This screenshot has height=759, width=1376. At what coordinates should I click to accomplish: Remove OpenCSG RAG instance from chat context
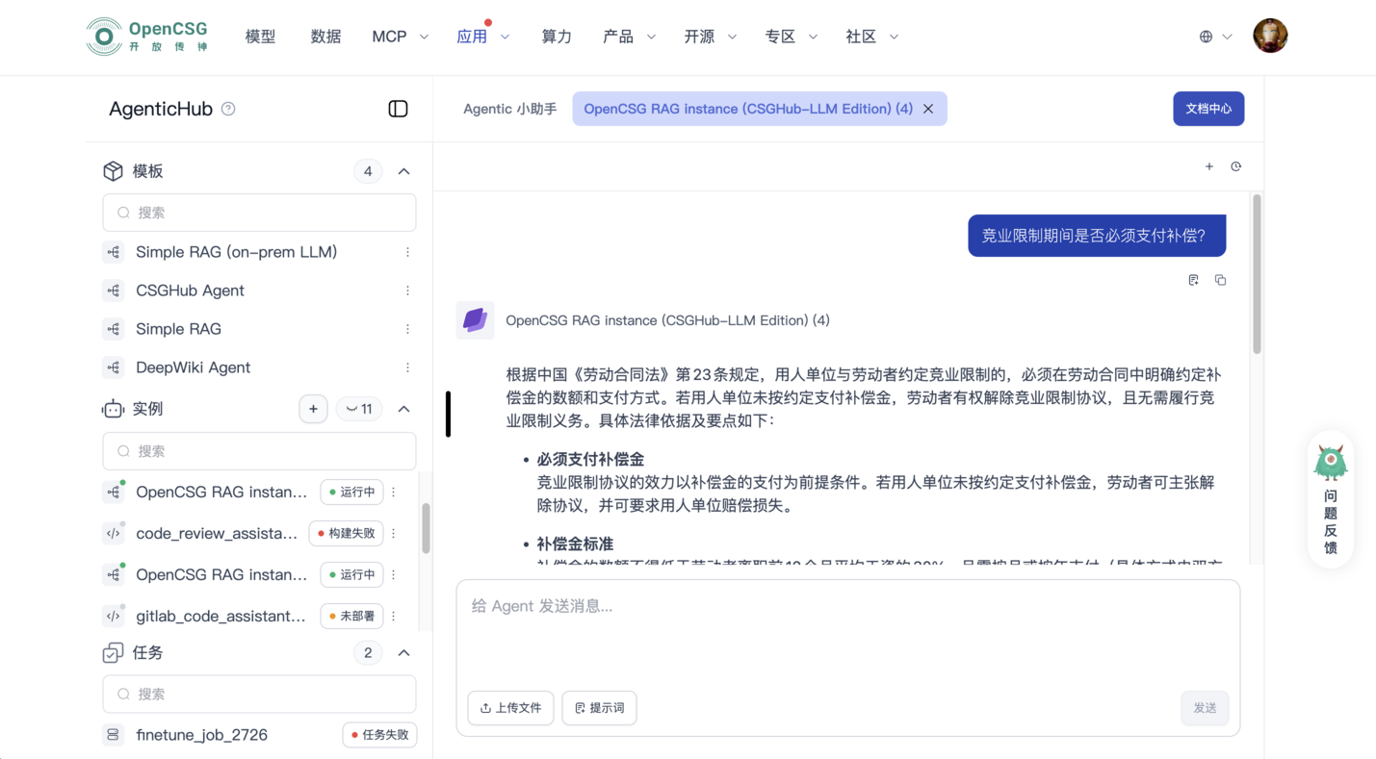[927, 109]
